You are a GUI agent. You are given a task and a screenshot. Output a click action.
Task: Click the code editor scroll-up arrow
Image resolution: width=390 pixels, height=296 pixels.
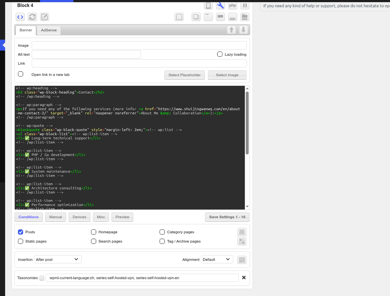(x=247, y=88)
